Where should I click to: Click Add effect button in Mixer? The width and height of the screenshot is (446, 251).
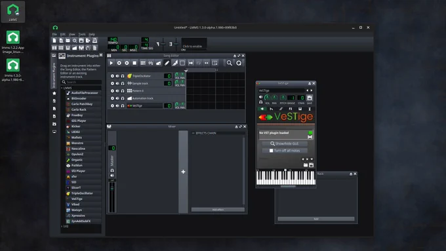218,210
